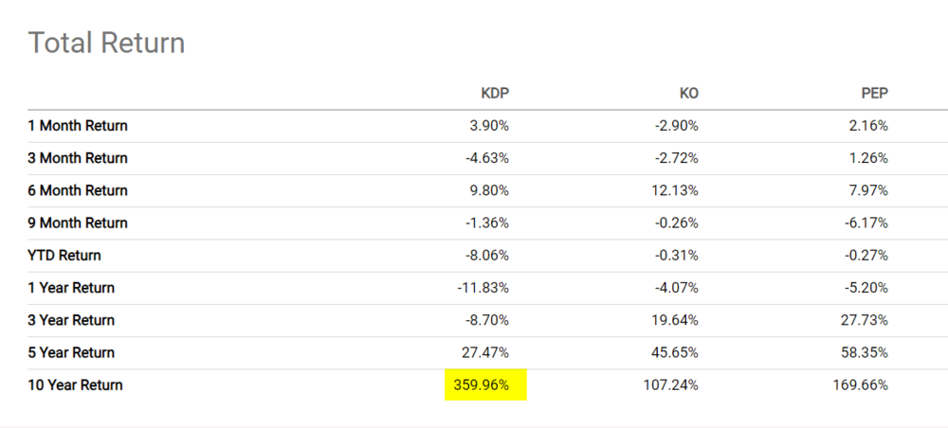
Task: Select the 10 Year Return row label
Action: point(75,385)
